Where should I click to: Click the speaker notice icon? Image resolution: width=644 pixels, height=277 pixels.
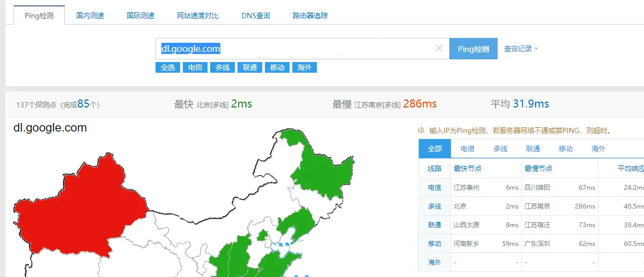(x=421, y=130)
